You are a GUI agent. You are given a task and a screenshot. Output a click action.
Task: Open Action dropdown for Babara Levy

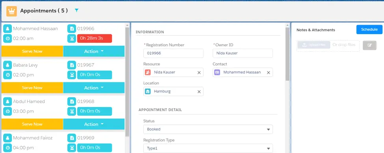[94, 88]
